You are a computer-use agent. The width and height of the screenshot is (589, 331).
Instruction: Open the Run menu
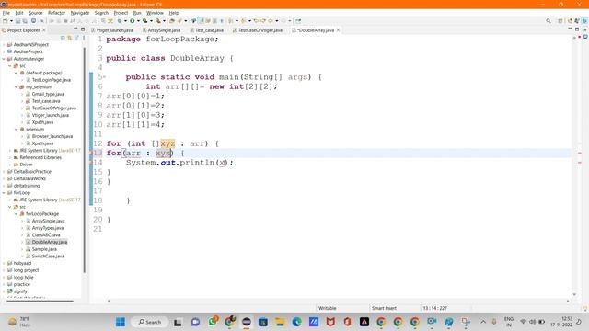137,13
